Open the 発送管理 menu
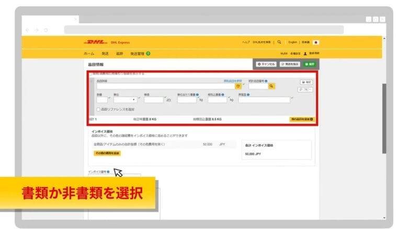The height and width of the screenshot is (229, 408). click(x=137, y=53)
